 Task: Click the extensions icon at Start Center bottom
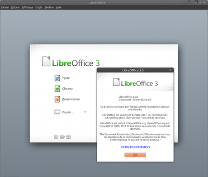coord(62,137)
